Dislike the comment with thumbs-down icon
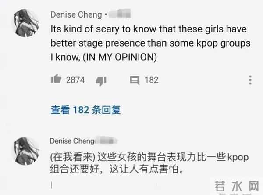This screenshot has width=263, height=195. point(101,80)
